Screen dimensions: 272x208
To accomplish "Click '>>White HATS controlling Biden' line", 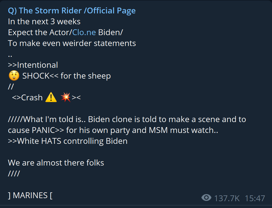I will [68, 141].
